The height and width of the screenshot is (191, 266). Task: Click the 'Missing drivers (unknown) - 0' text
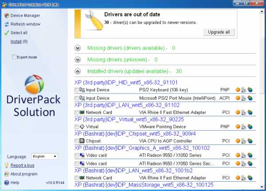(122, 60)
